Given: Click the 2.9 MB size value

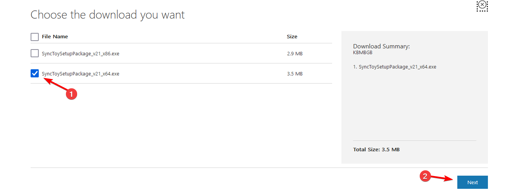Looking at the screenshot, I should pos(295,54).
